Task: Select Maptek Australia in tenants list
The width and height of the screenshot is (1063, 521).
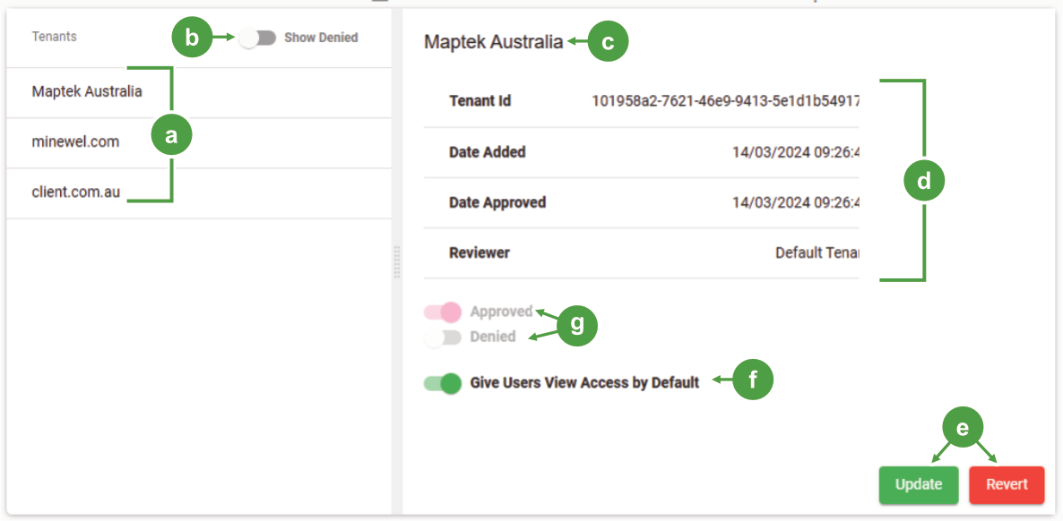Action: [x=199, y=92]
